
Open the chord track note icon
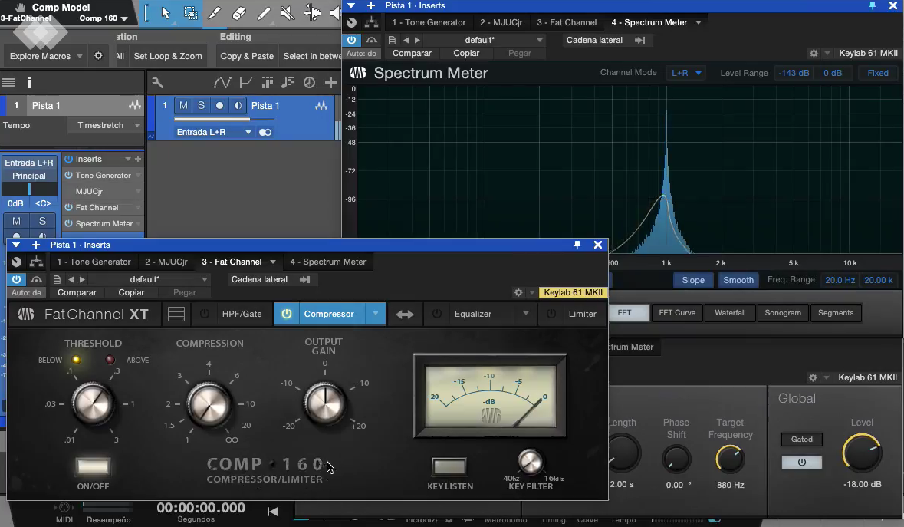click(288, 82)
